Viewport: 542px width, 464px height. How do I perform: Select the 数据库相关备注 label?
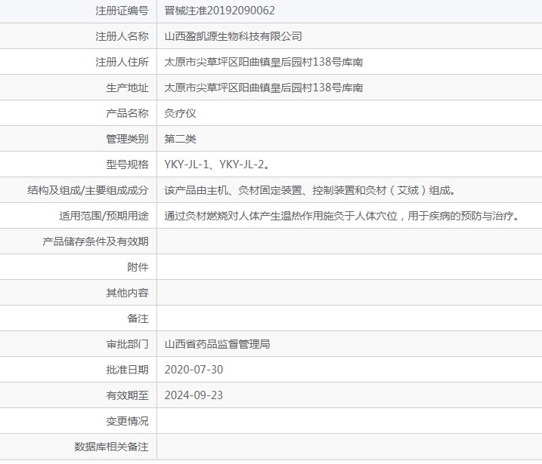tap(111, 447)
